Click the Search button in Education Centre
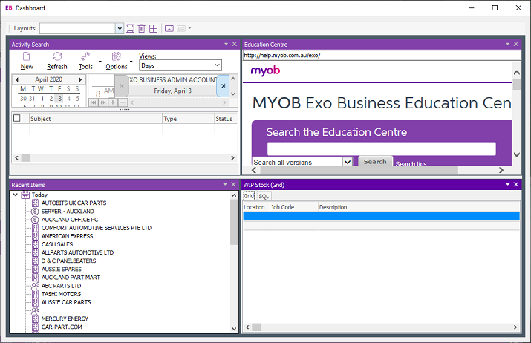 tap(375, 162)
